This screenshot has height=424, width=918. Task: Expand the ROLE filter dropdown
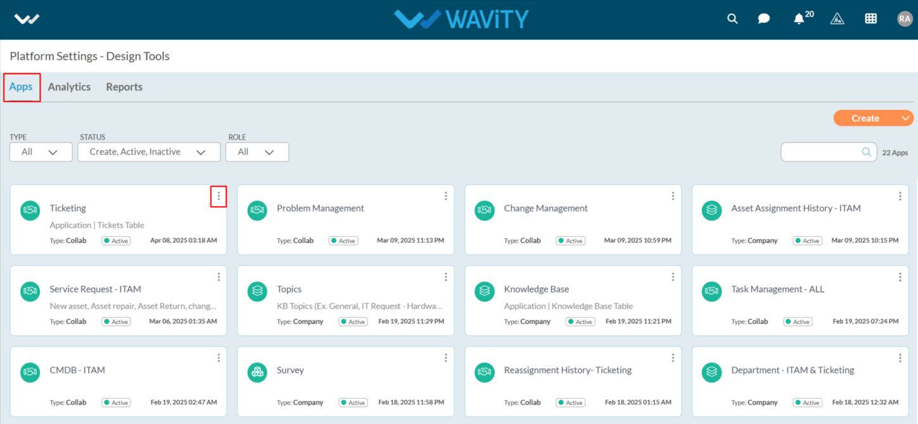click(257, 152)
